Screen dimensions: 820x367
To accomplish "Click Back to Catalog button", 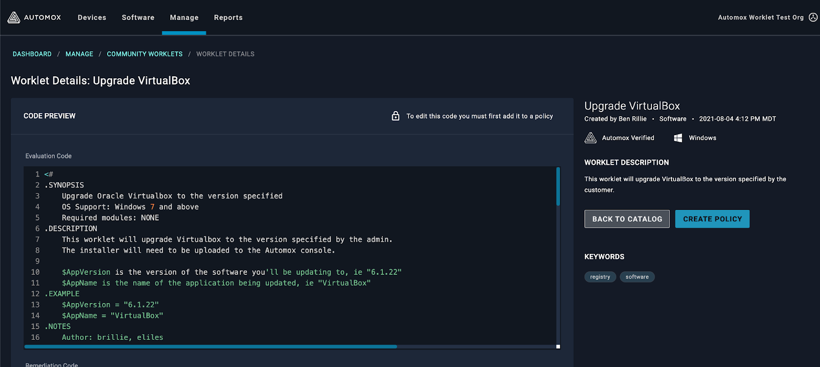I will tap(627, 219).
